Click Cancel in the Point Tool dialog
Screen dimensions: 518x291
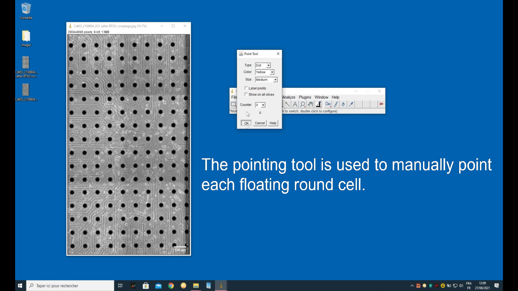pyautogui.click(x=260, y=123)
